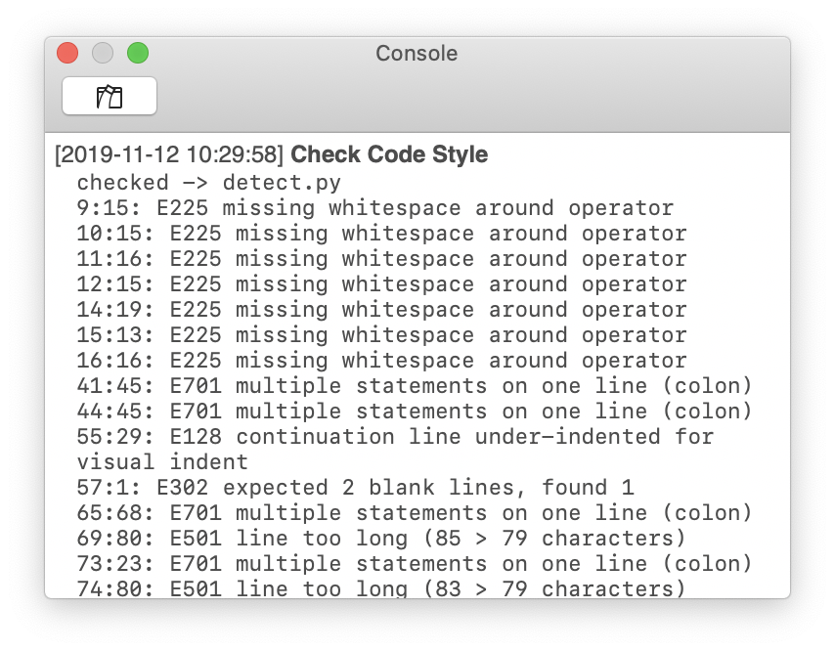The height and width of the screenshot is (651, 835).
Task: Select the '14:19: E225' warning line
Action: [x=382, y=310]
